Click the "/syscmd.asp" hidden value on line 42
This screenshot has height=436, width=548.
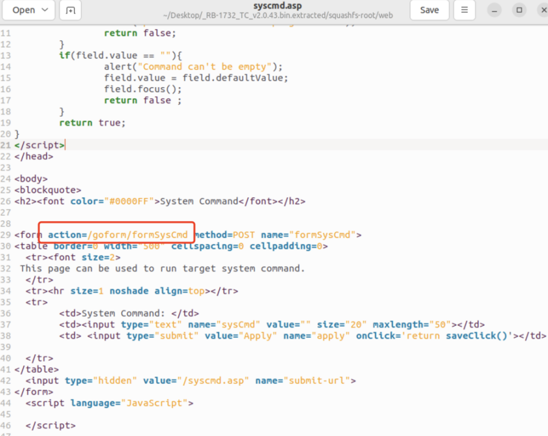(213, 380)
